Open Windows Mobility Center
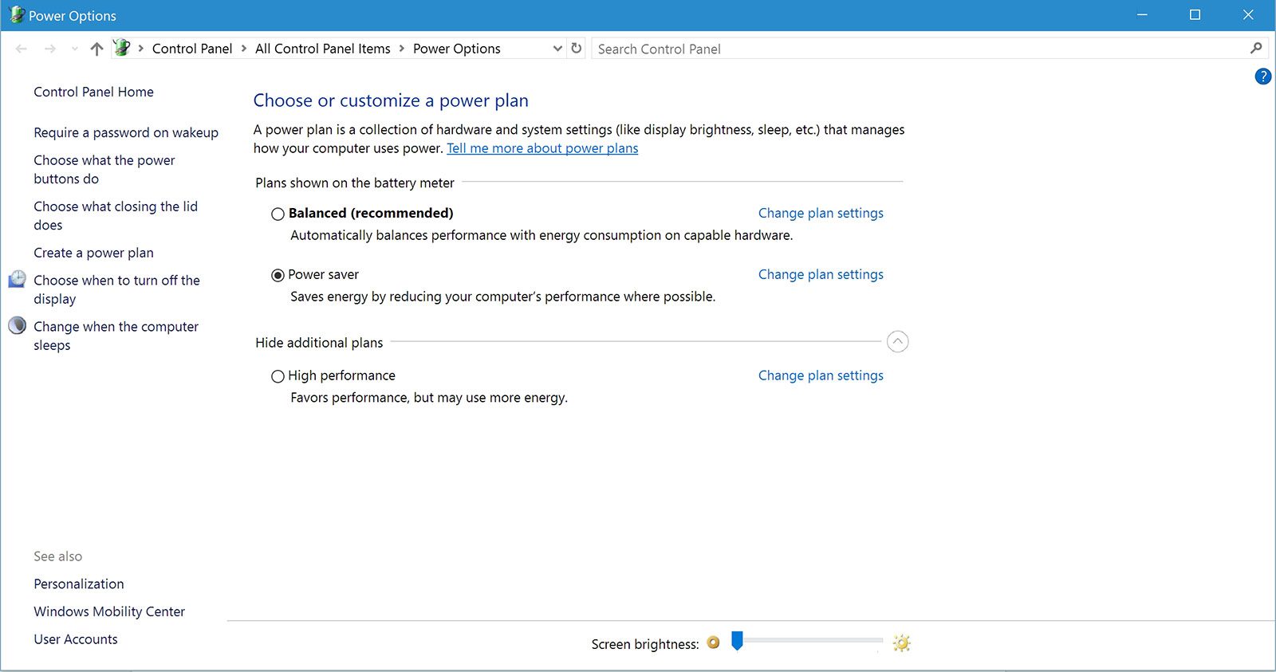This screenshot has height=672, width=1276. tap(109, 611)
